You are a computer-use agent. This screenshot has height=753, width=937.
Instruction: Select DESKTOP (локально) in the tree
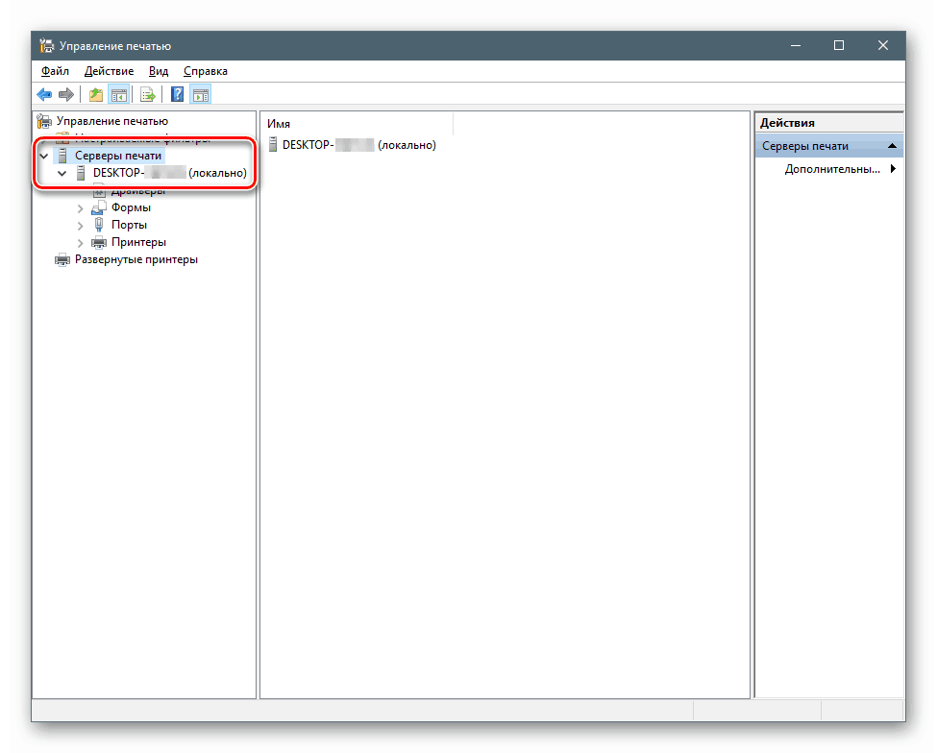tap(170, 173)
